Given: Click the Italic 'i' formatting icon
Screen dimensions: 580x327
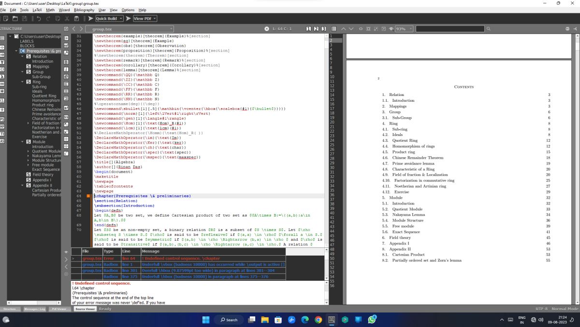Looking at the screenshot, I should click(x=66, y=69).
